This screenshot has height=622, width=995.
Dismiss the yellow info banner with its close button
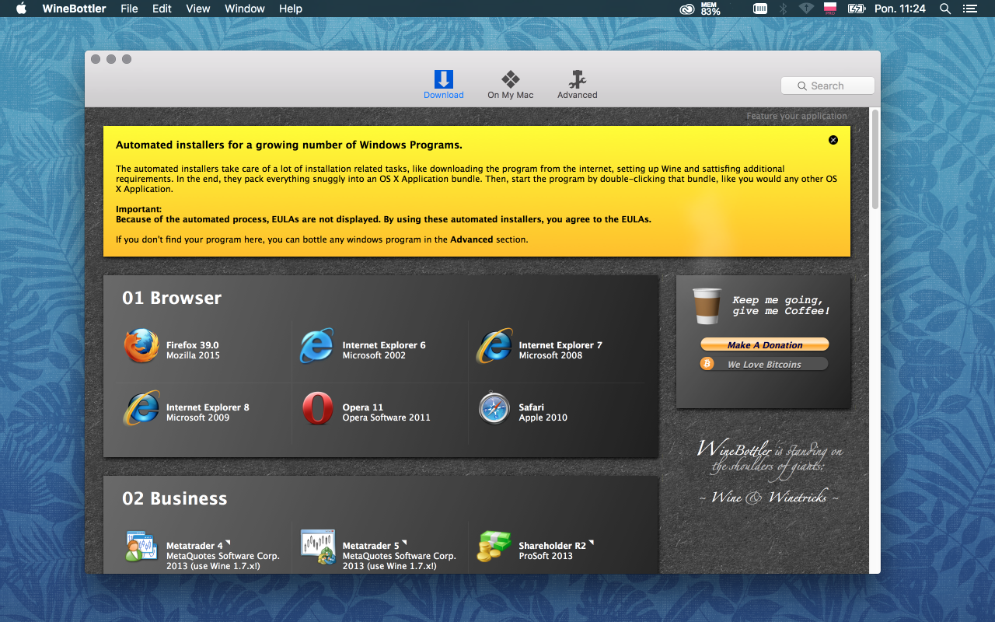pos(833,140)
